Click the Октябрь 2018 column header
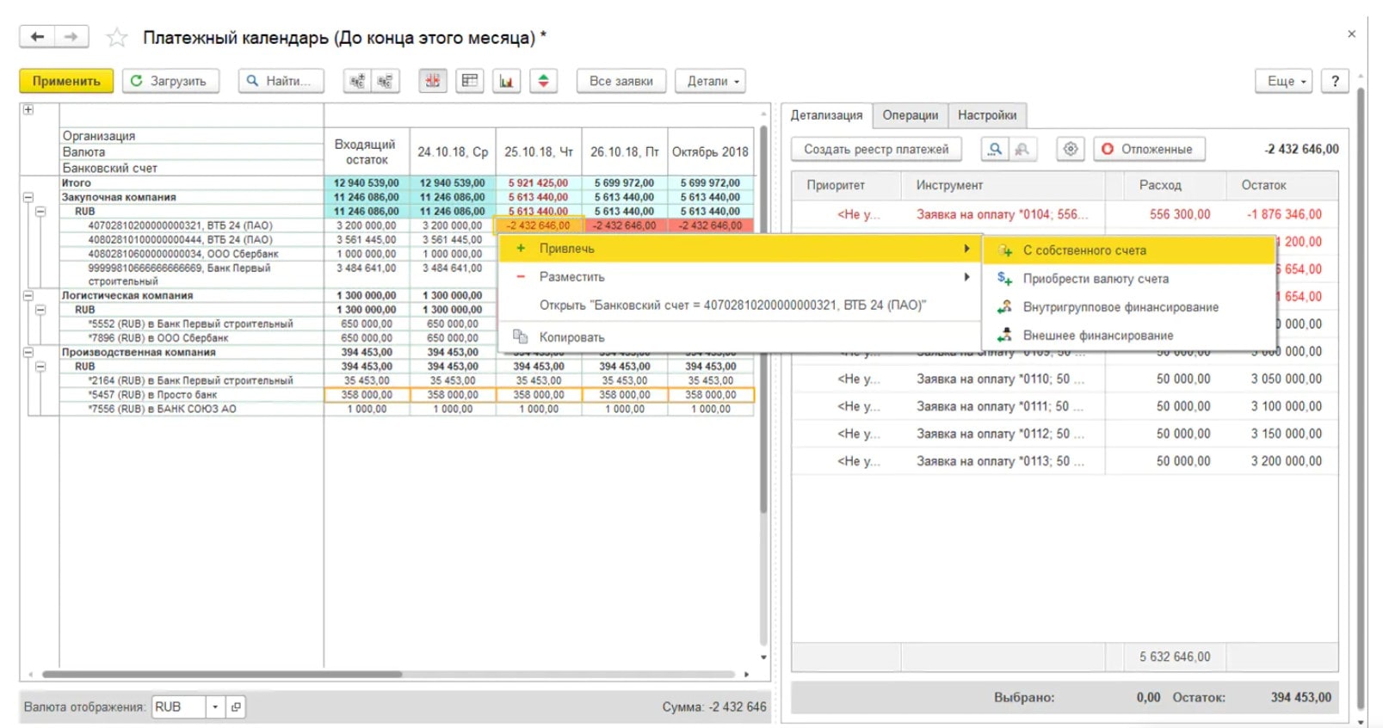The width and height of the screenshot is (1383, 728). click(x=711, y=151)
